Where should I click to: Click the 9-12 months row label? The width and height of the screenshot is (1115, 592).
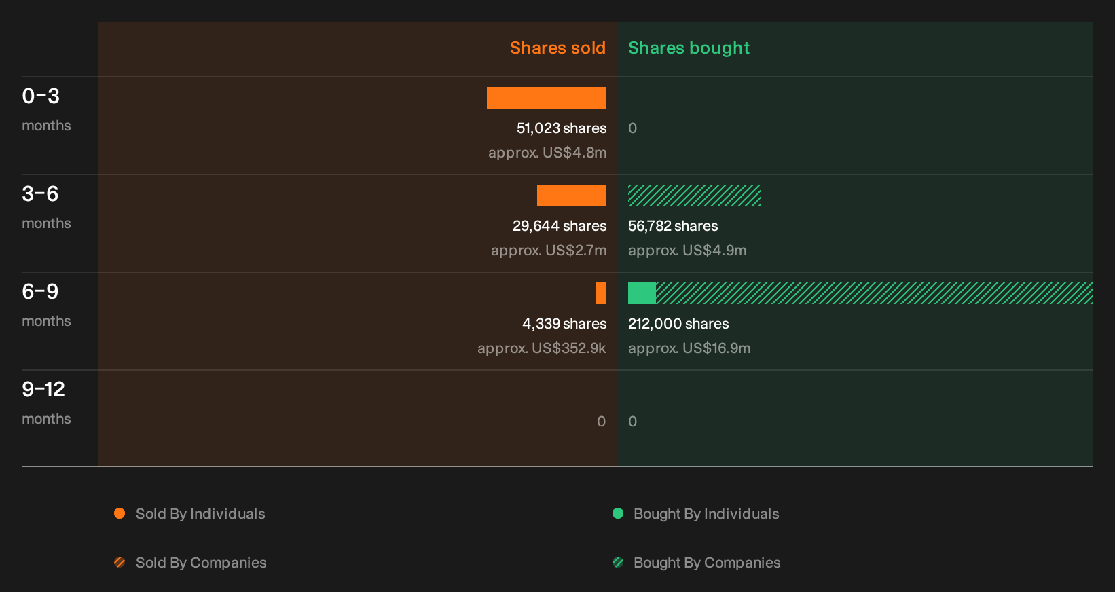[x=46, y=403]
